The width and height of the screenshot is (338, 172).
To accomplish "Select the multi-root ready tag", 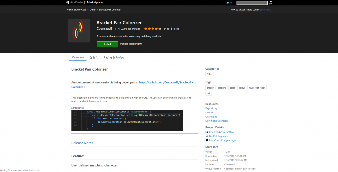I will tap(257, 88).
